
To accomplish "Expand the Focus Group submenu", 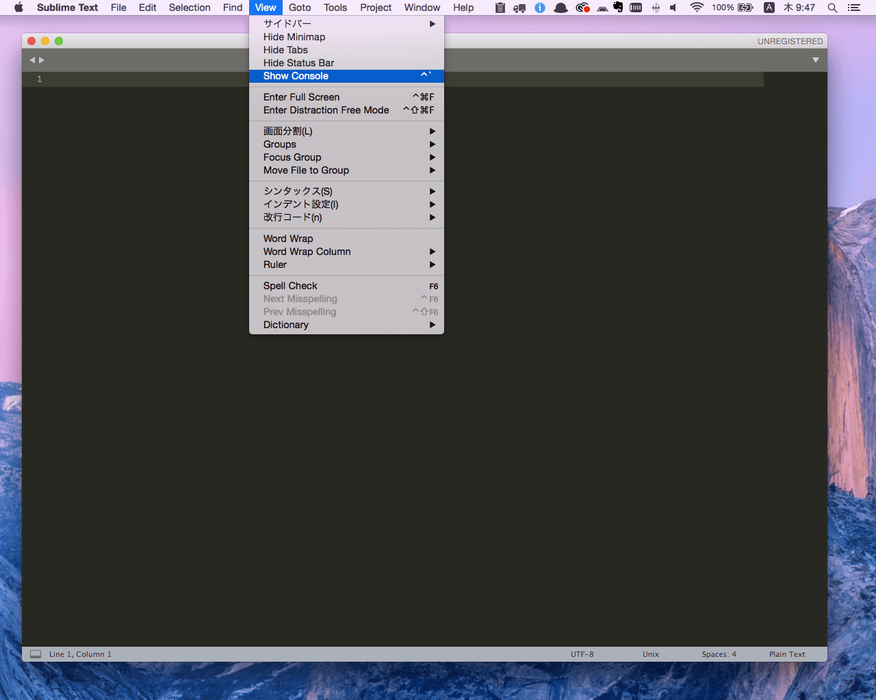I will (x=346, y=157).
